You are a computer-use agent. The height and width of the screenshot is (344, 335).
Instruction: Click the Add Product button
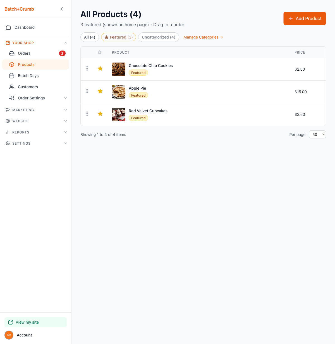(305, 18)
